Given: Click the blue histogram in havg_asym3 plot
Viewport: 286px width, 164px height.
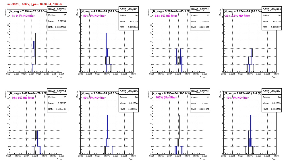Looking at the screenshot, I should point(250,60).
